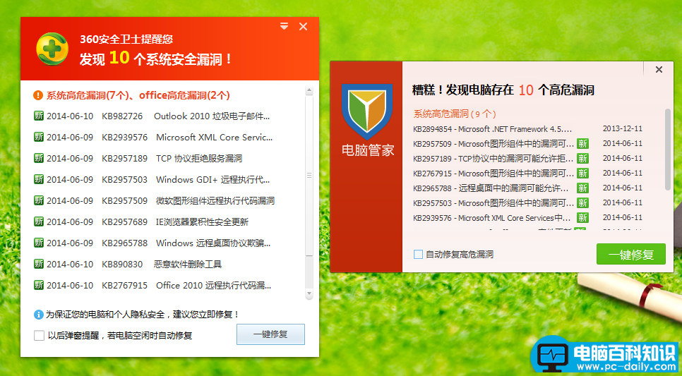Click the 新 icon beside IE浏览器累积性安全更新
Screen dimensions: 682x376
[39, 222]
